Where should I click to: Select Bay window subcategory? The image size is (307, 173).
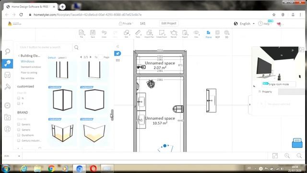27,78
